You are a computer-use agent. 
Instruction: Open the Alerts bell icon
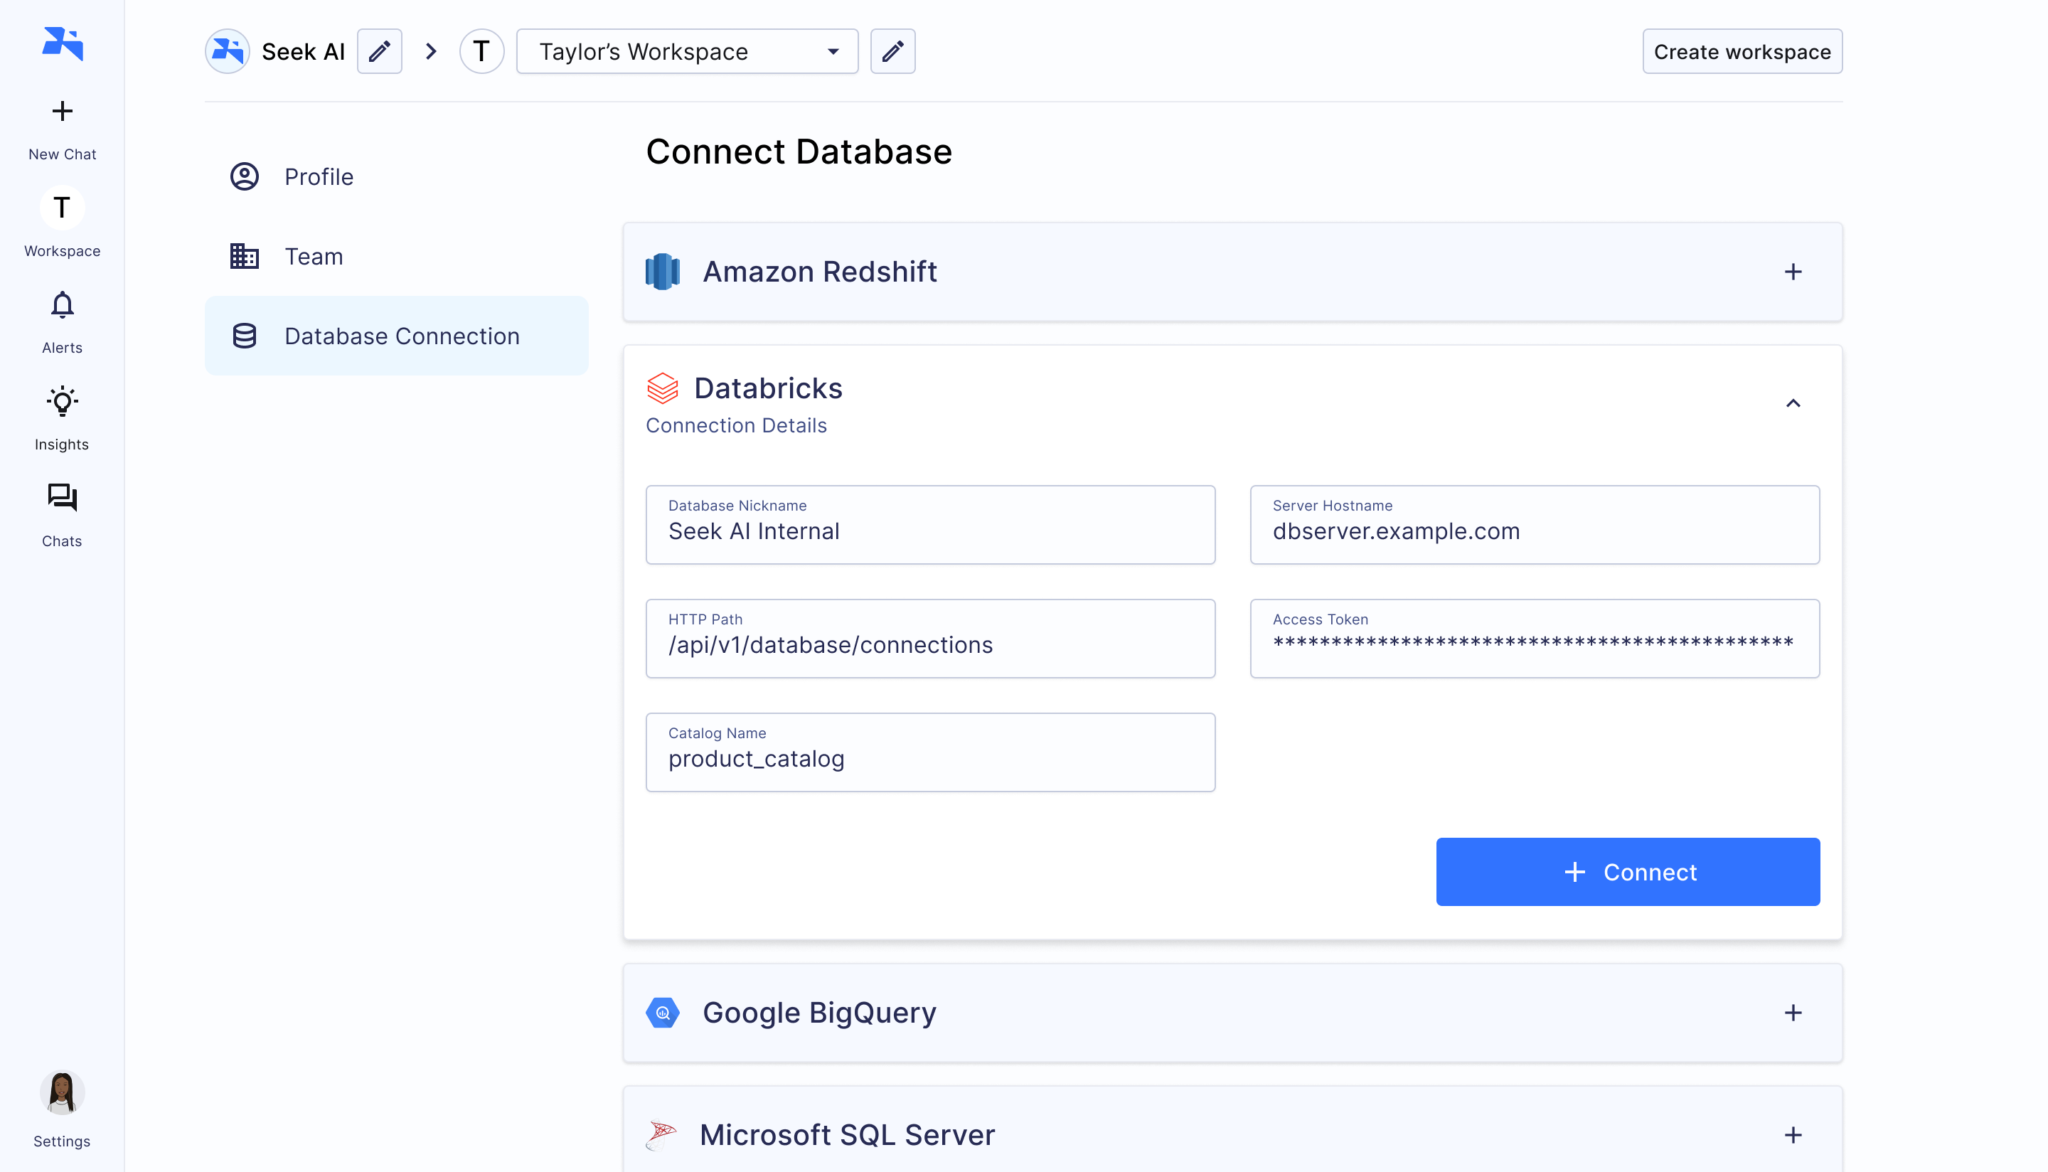(x=62, y=306)
